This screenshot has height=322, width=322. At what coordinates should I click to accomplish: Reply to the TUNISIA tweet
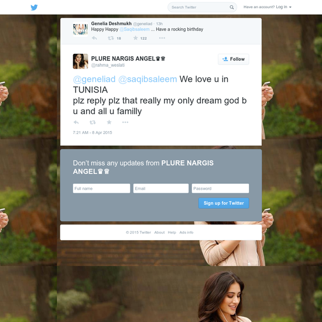click(76, 122)
